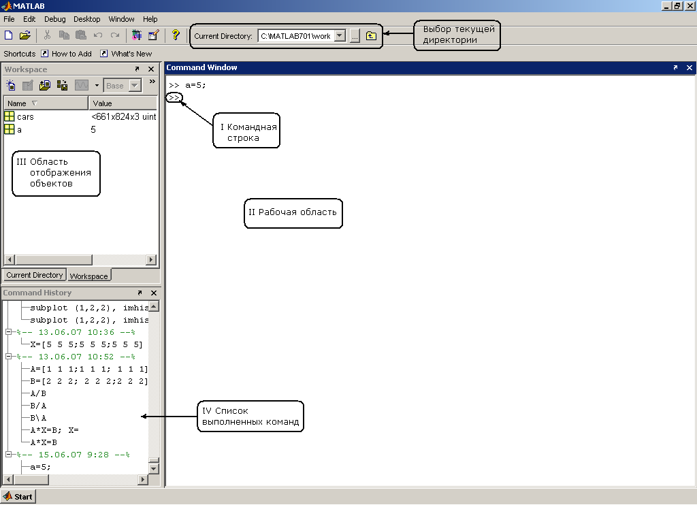This screenshot has height=505, width=697.
Task: Copy using the toolbar copy icon
Action: click(x=64, y=35)
